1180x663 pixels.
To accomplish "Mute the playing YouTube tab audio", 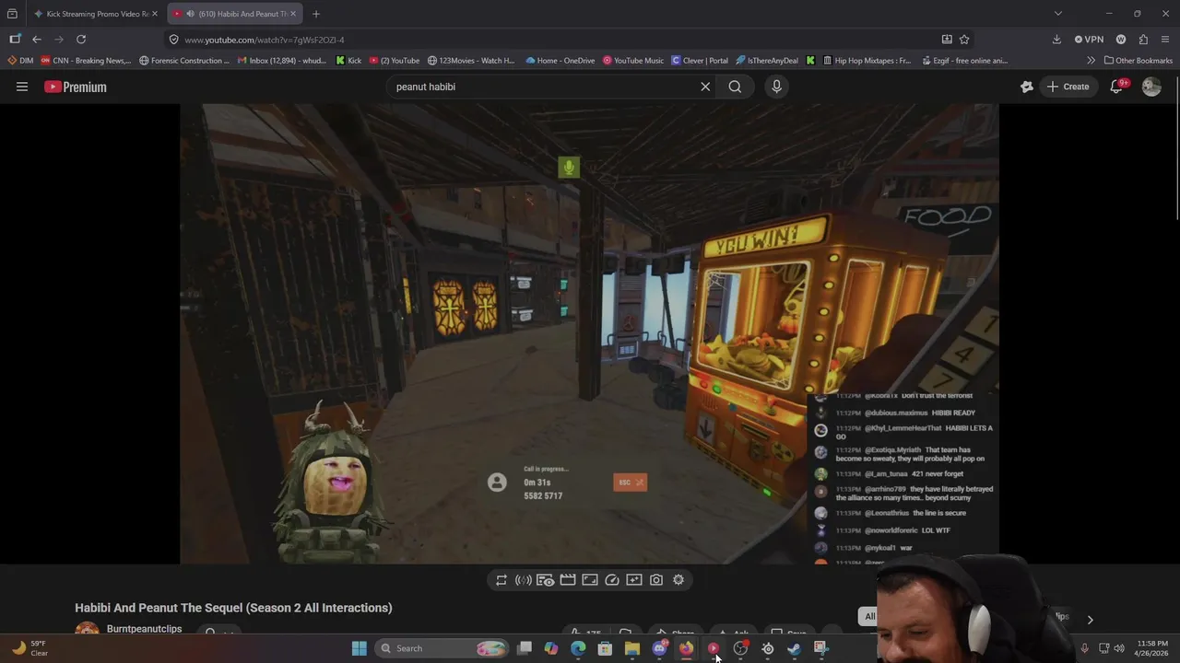I will (x=190, y=14).
